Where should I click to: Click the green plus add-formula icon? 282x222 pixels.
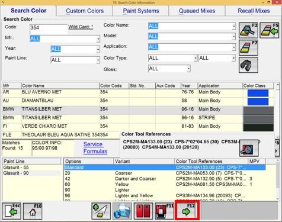click(101, 211)
